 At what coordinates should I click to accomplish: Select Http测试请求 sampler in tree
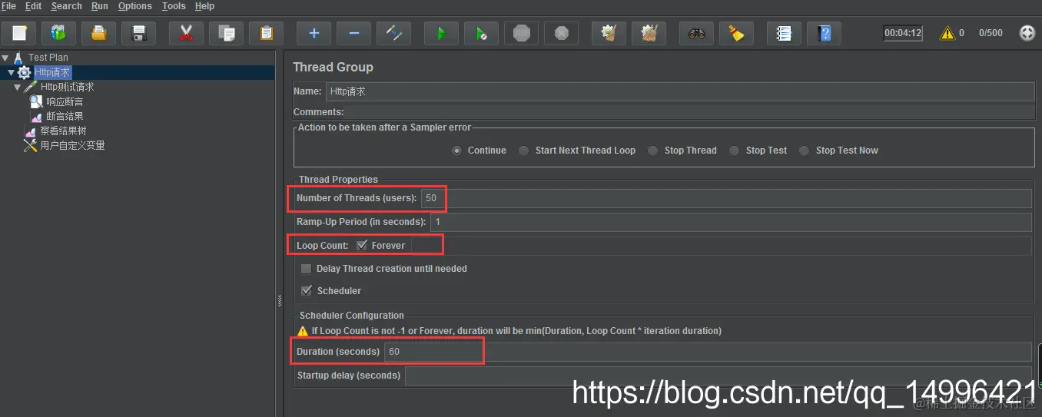click(67, 87)
